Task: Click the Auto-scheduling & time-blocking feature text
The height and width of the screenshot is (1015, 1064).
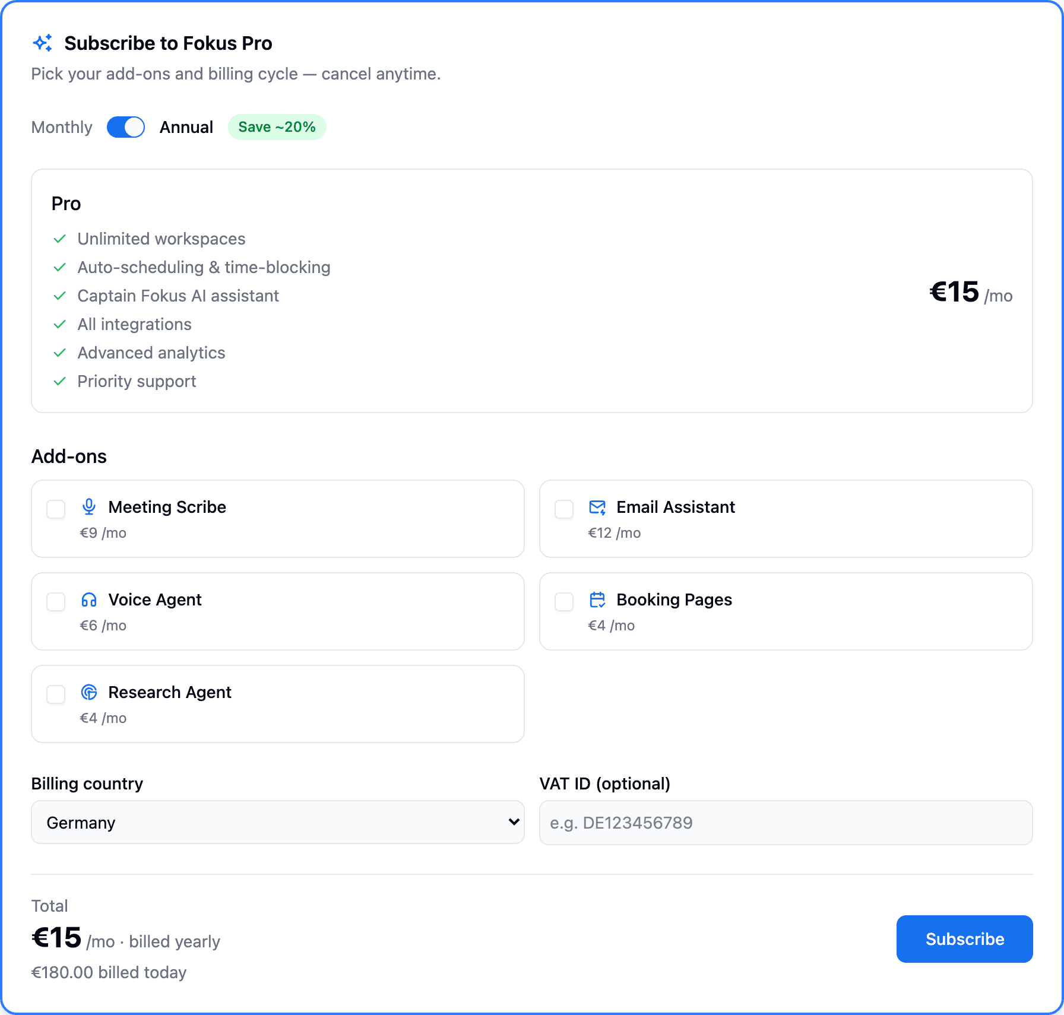Action: pos(204,267)
